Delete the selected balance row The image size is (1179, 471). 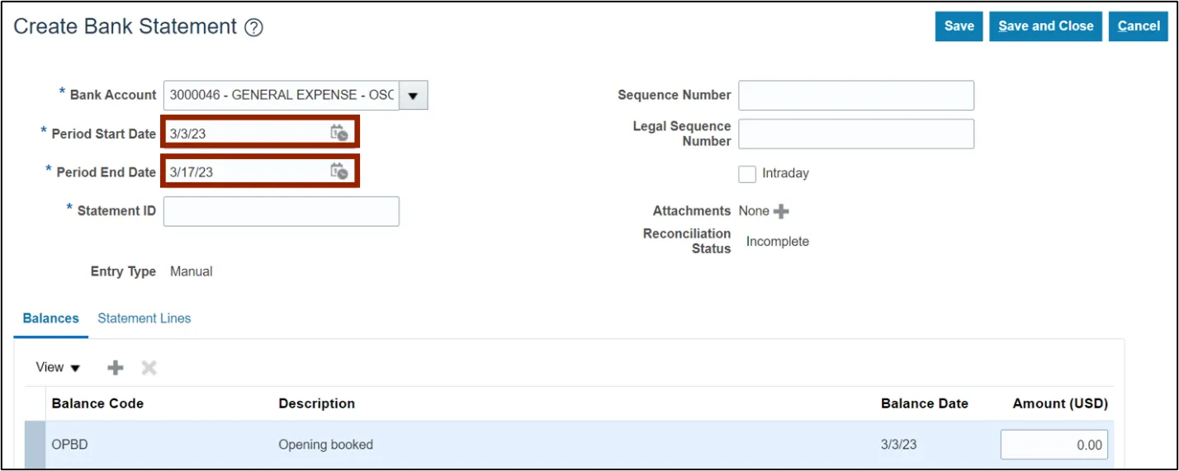coord(149,368)
